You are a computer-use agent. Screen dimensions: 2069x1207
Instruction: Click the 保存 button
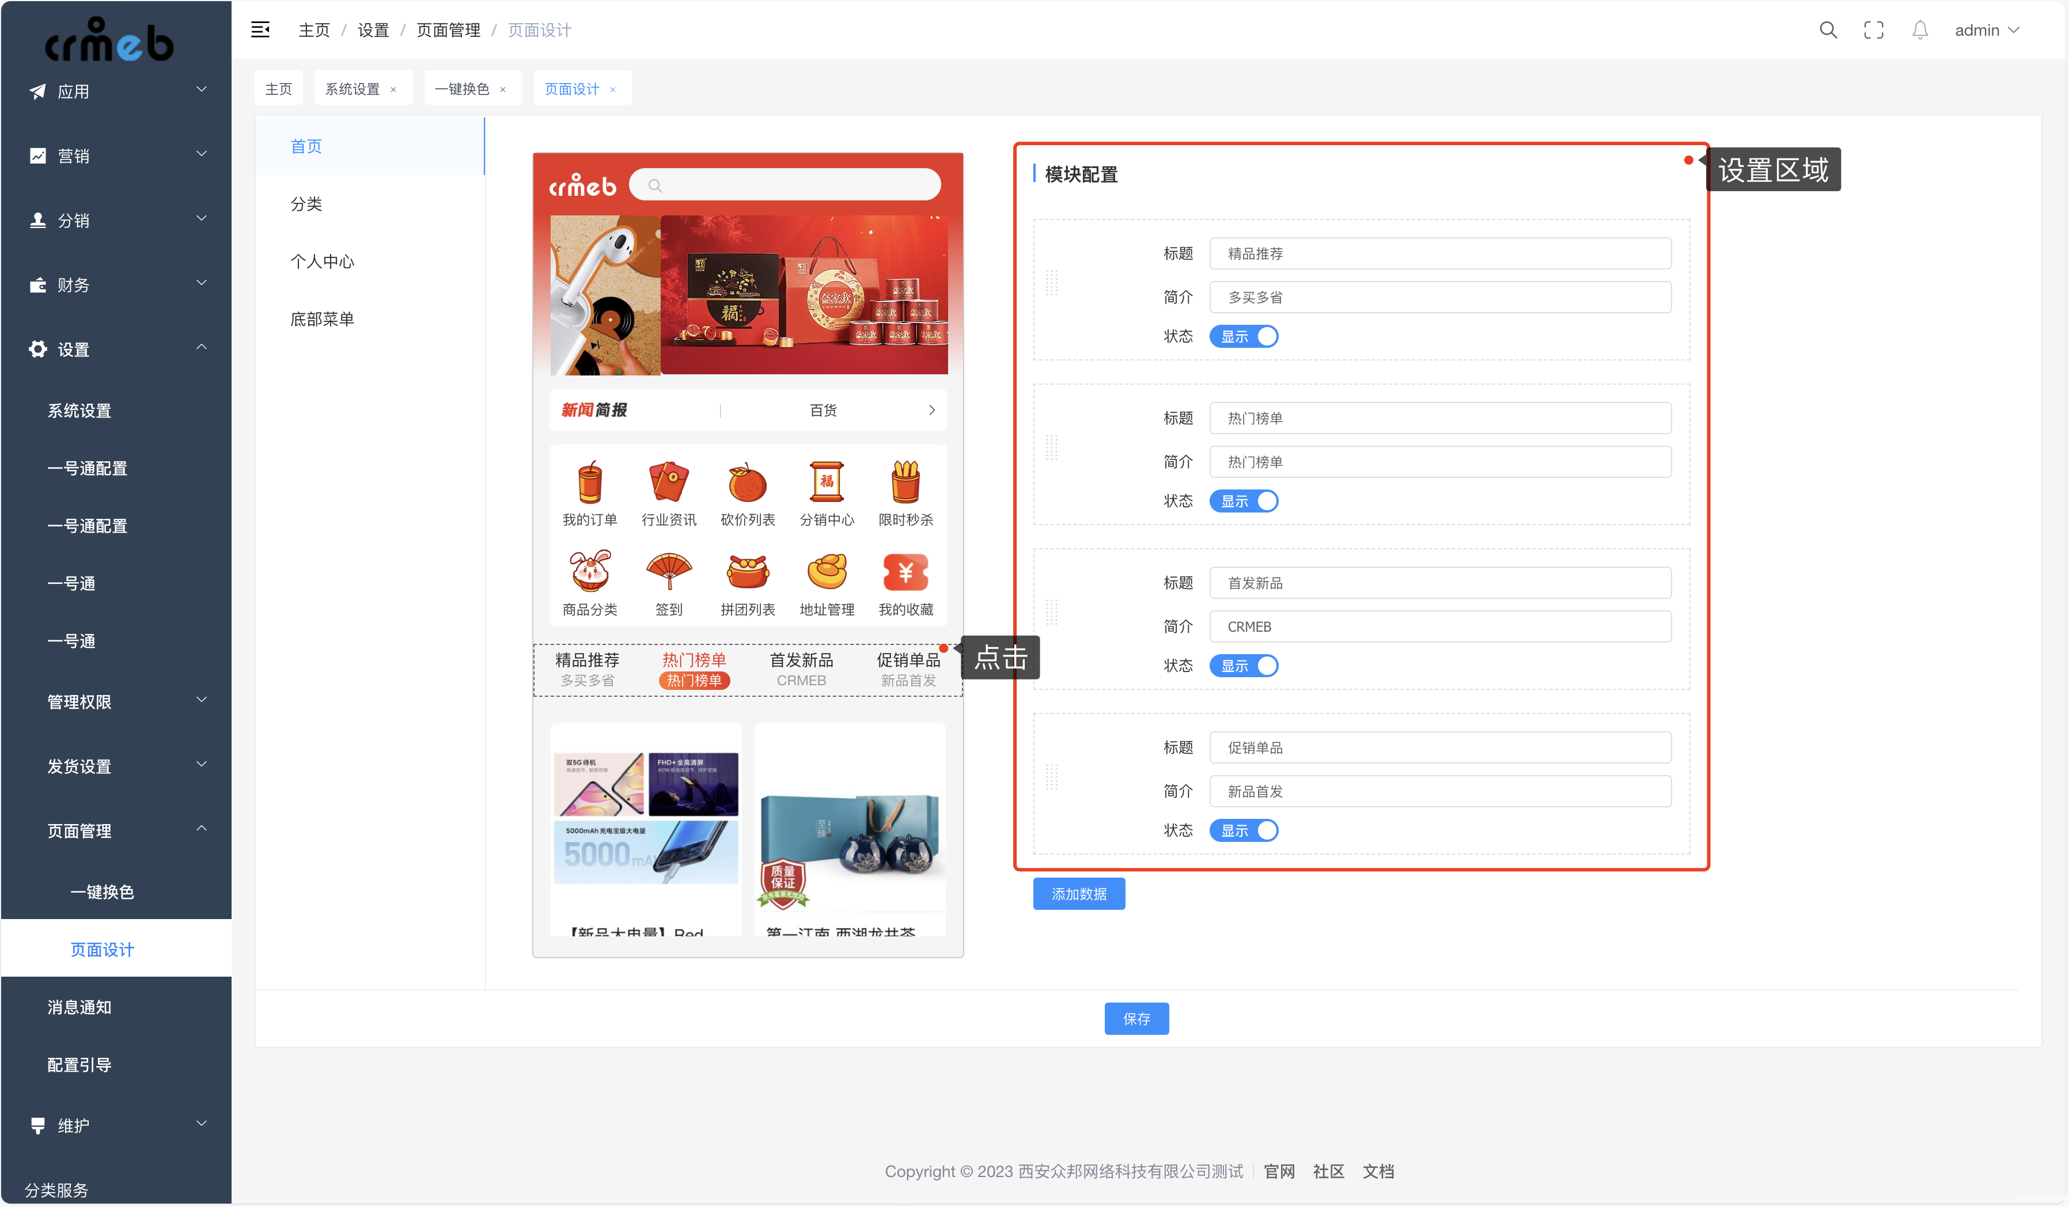(x=1136, y=1019)
